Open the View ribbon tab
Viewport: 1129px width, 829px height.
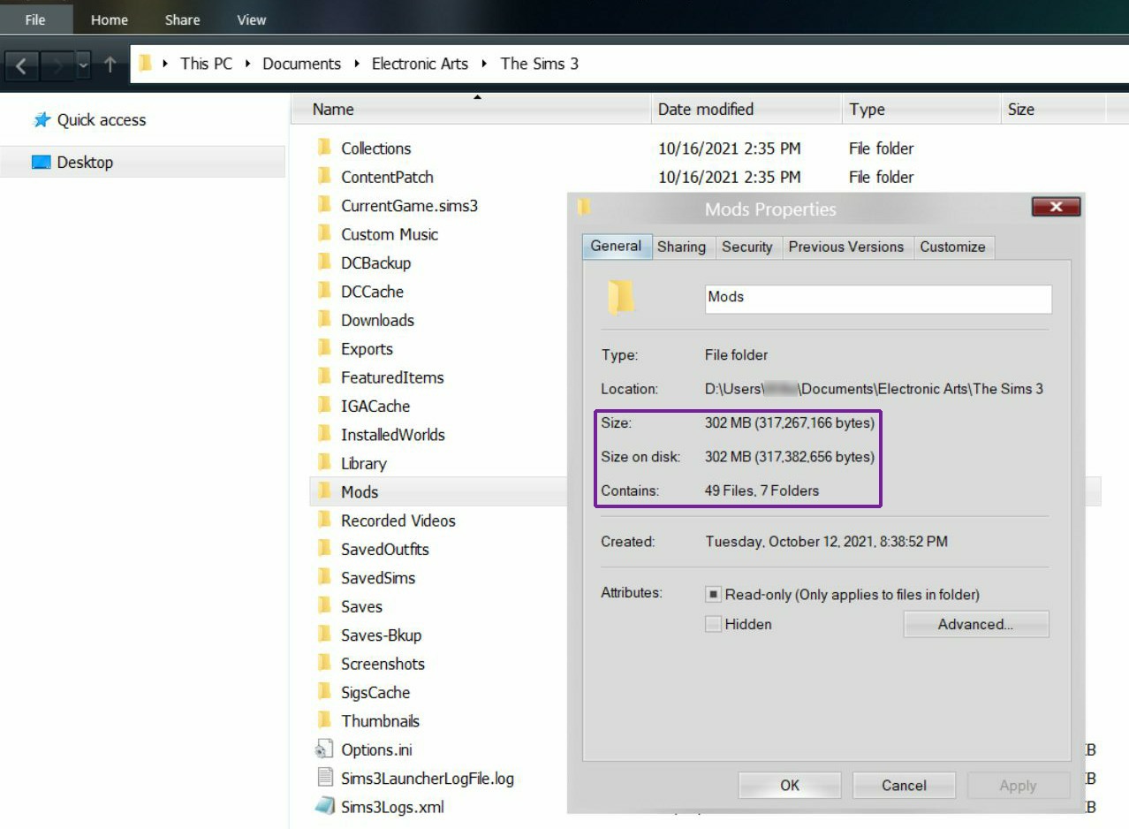click(x=252, y=19)
